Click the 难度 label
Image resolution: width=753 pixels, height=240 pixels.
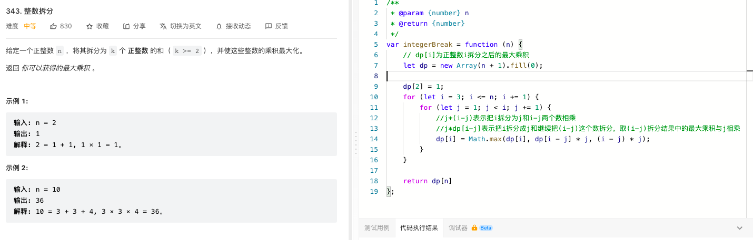click(x=12, y=26)
